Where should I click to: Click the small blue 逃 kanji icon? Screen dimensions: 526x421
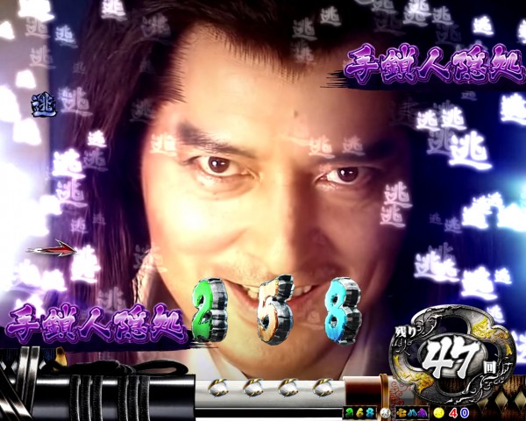click(x=44, y=105)
